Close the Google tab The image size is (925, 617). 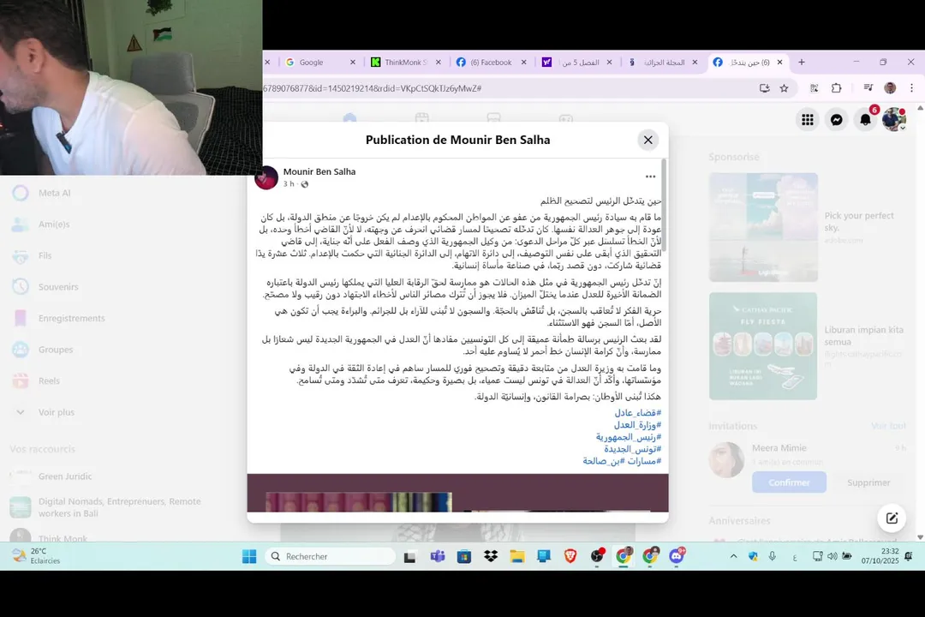pyautogui.click(x=353, y=62)
